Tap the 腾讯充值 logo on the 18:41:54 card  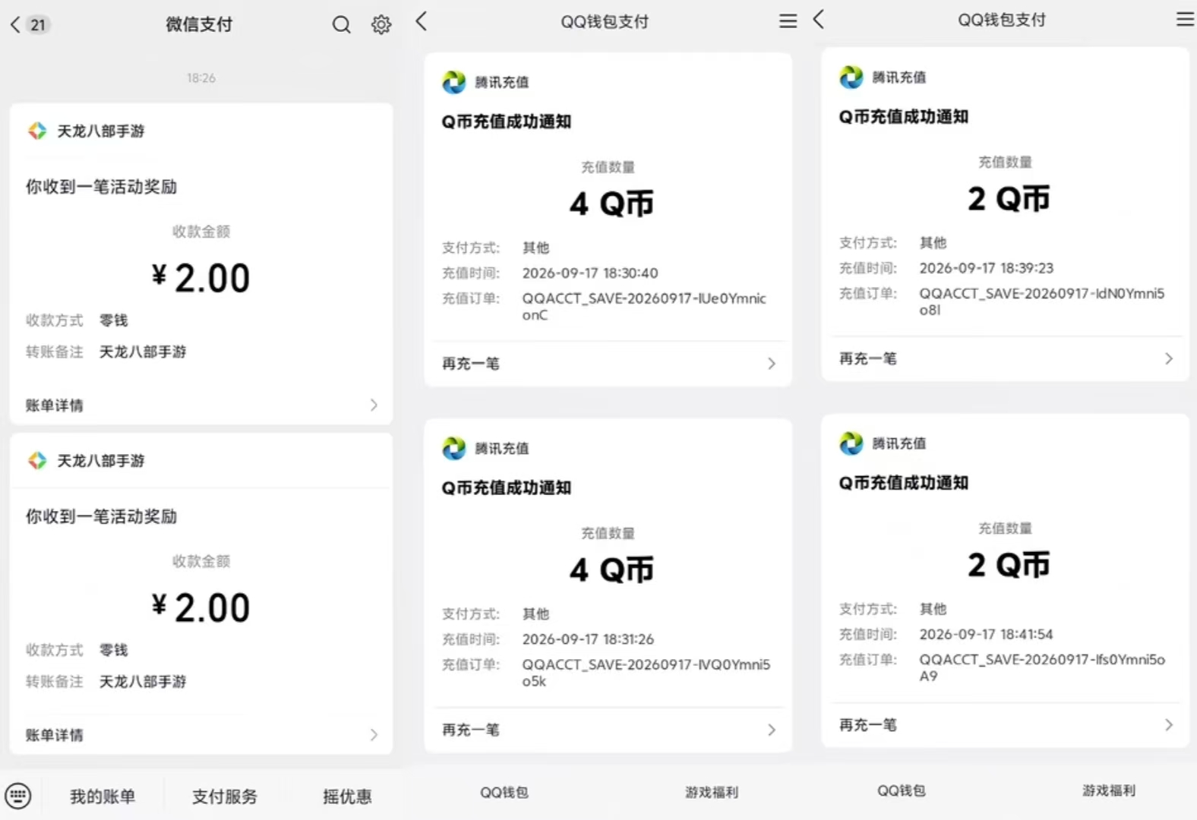click(x=851, y=443)
